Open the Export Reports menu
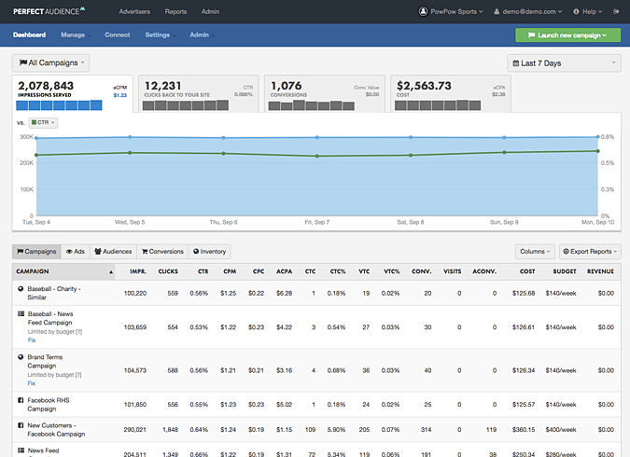Image resolution: width=630 pixels, height=457 pixels. coord(589,252)
